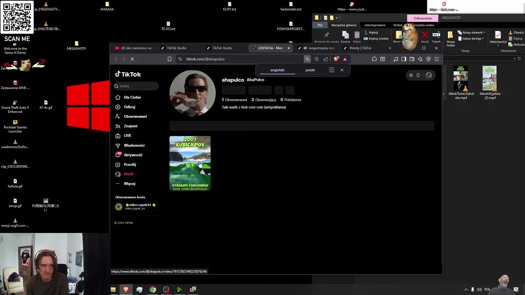Screen dimensions: 525x295
Task: Open volume control in system tray
Action: click(479, 290)
